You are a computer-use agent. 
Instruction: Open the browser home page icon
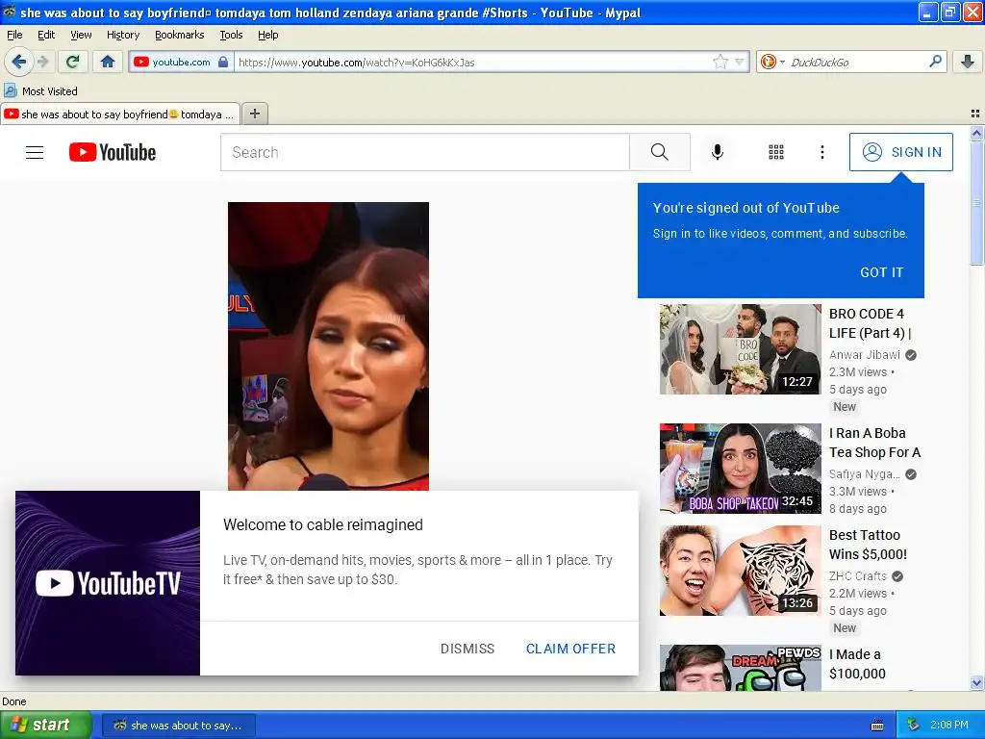point(108,62)
